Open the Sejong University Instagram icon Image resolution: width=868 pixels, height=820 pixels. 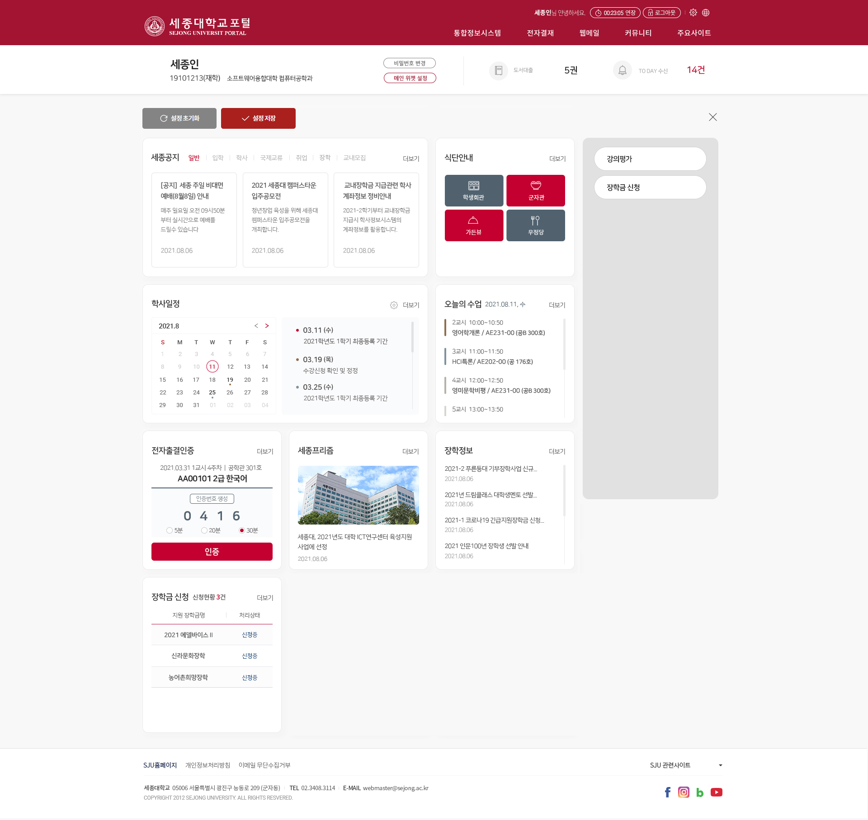coord(684,792)
